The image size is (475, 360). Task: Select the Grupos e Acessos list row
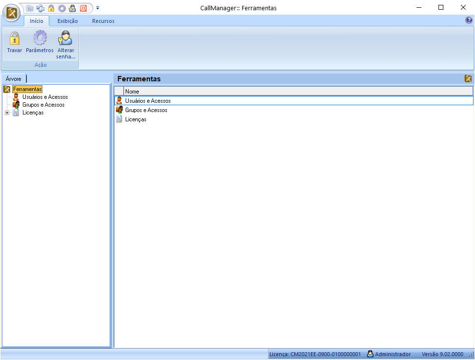294,110
